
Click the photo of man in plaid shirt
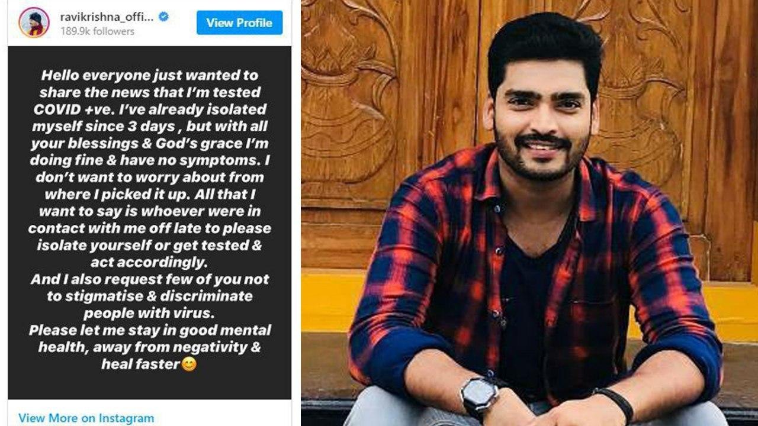click(529, 213)
